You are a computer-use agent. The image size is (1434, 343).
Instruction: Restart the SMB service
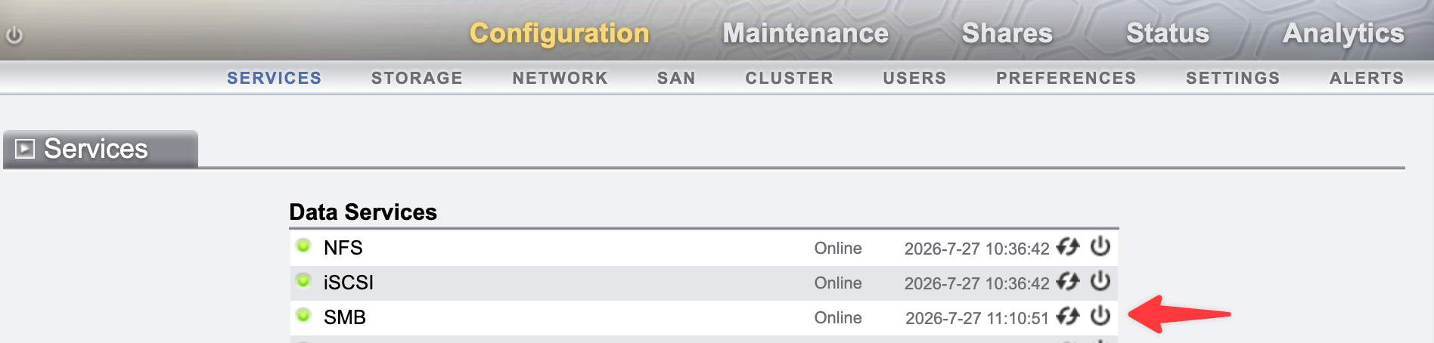1068,316
